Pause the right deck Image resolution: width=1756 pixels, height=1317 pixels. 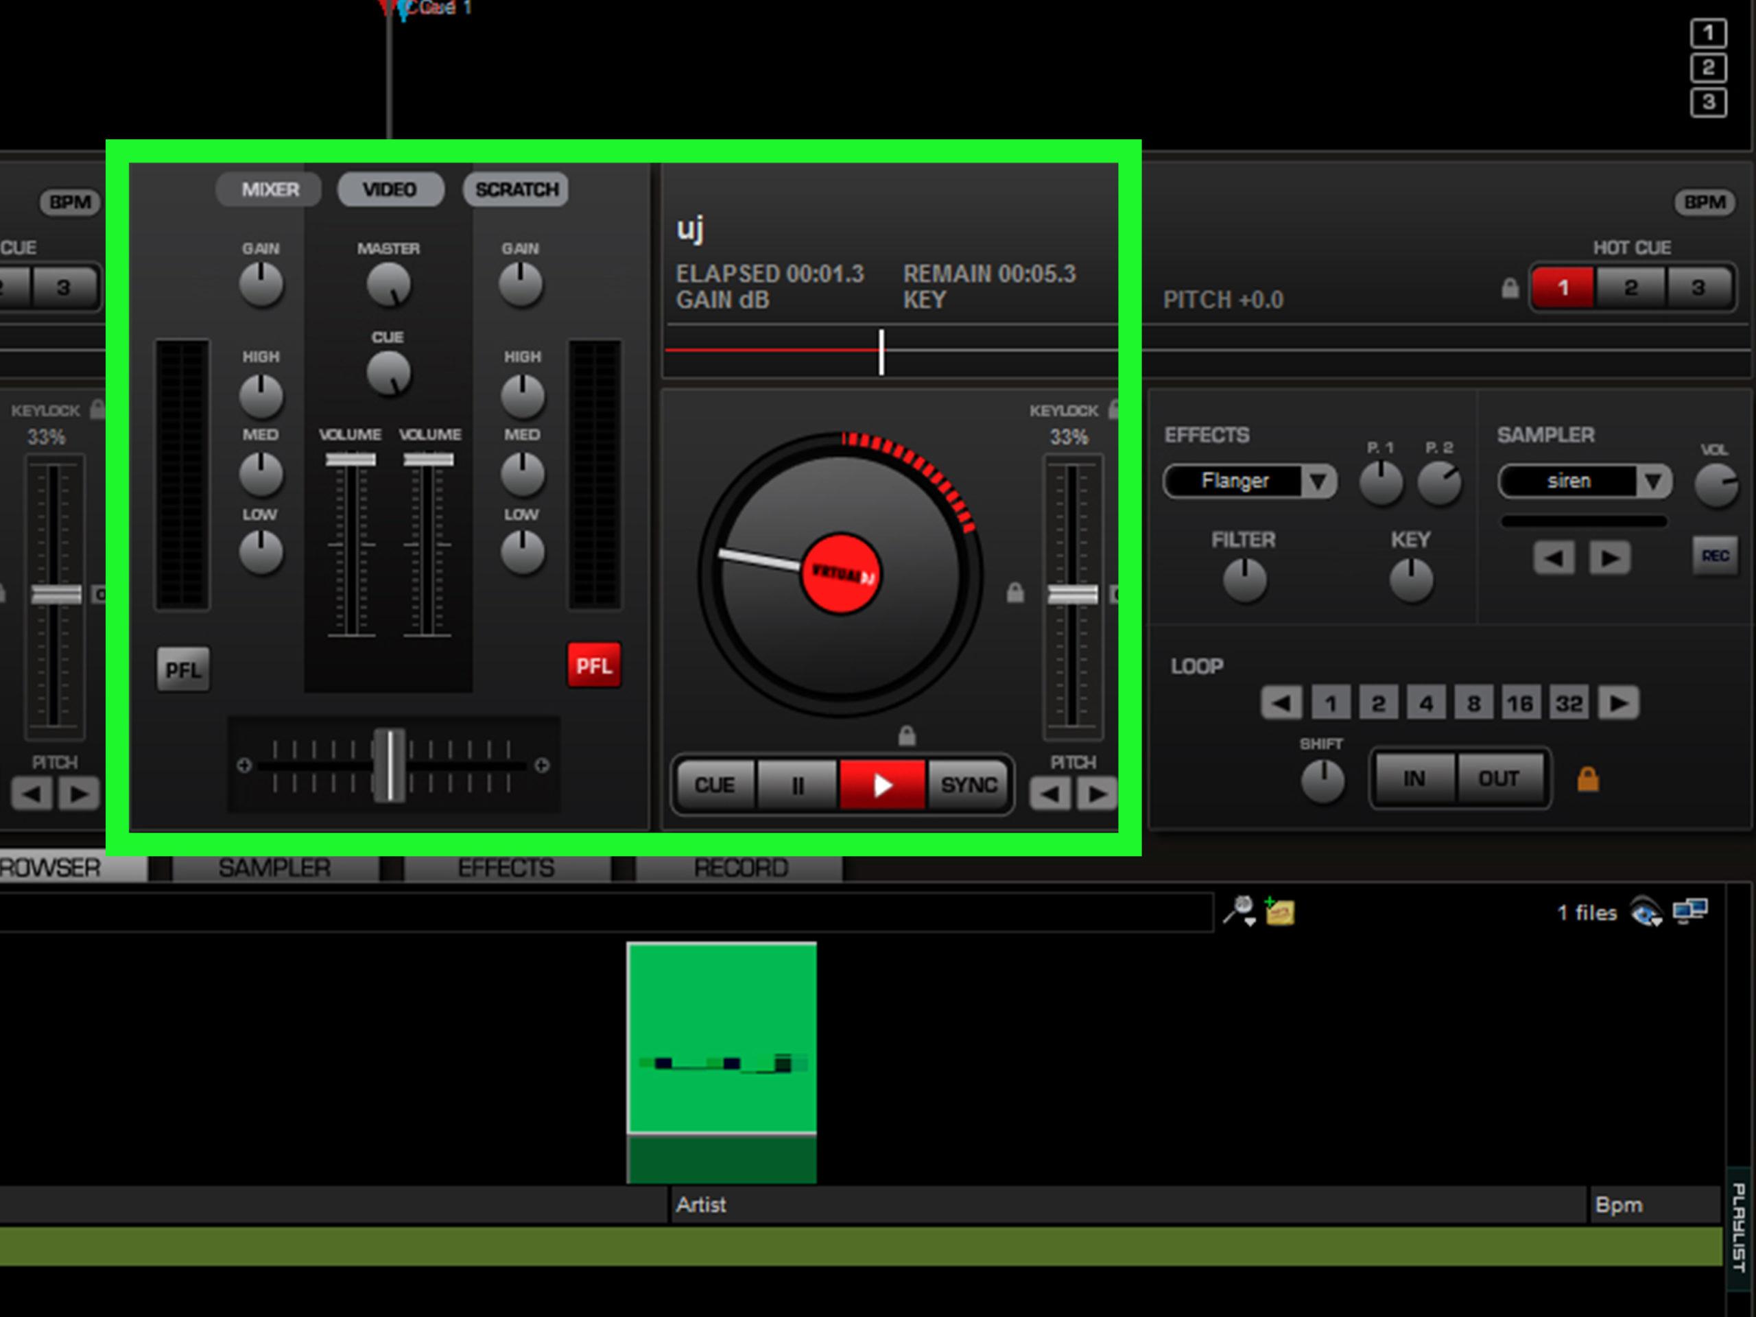797,784
